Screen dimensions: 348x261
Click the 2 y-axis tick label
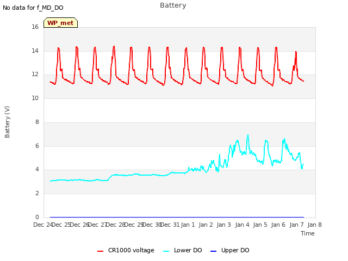[x=37, y=194]
